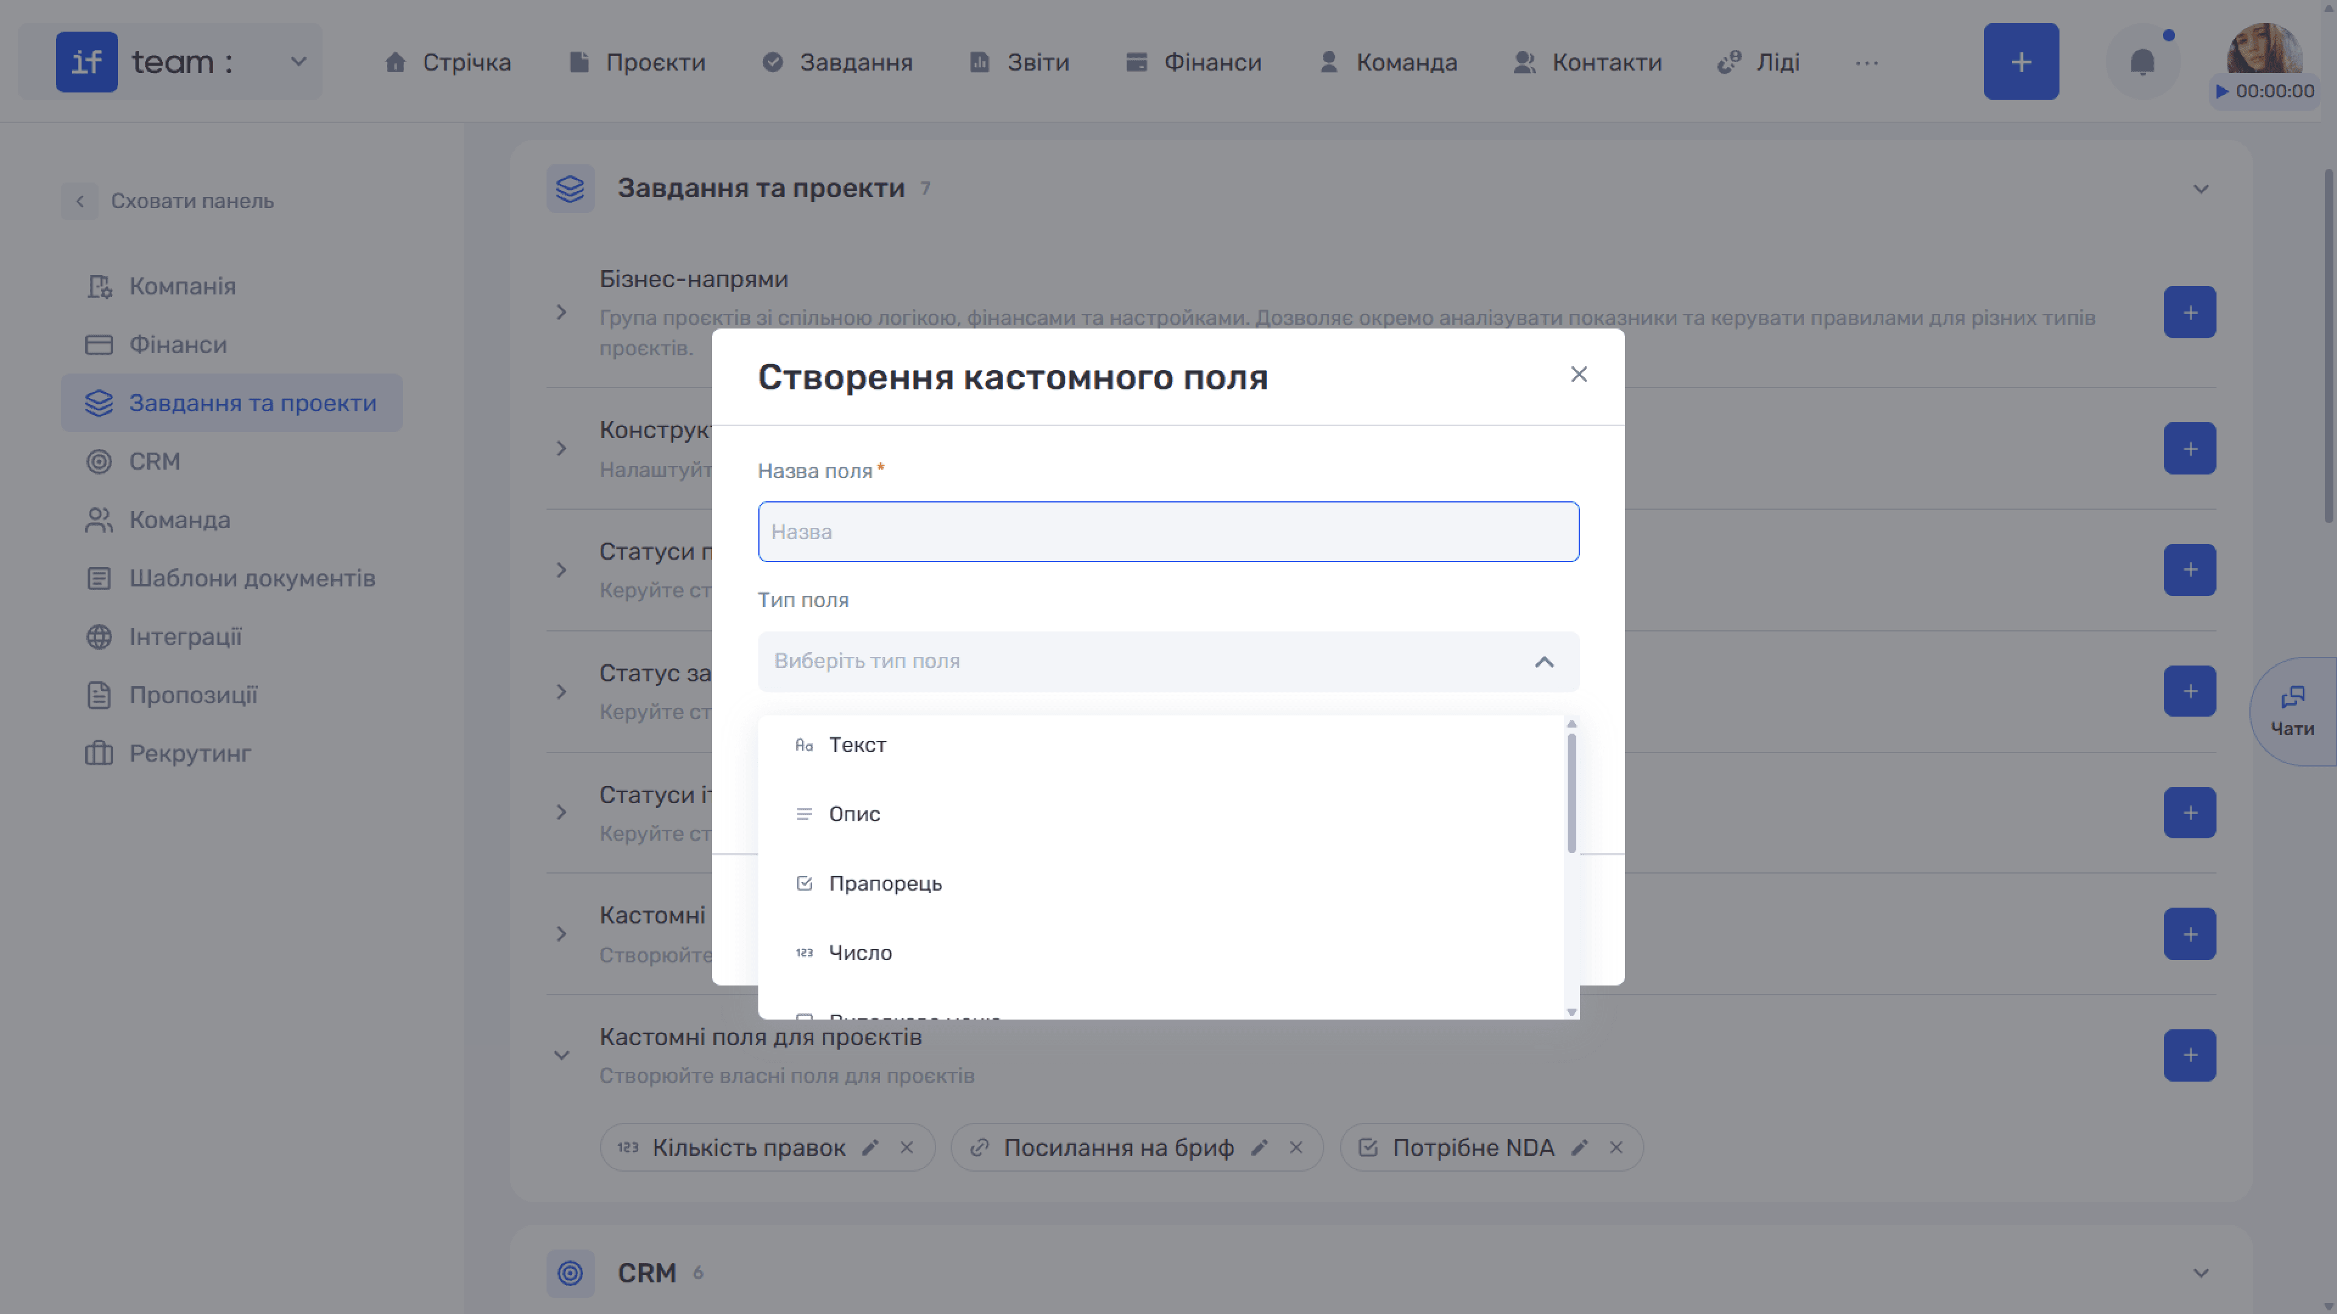This screenshot has height=1314, width=2337.
Task: Add a new Бізнес-напрями item with plus
Action: click(x=2190, y=312)
